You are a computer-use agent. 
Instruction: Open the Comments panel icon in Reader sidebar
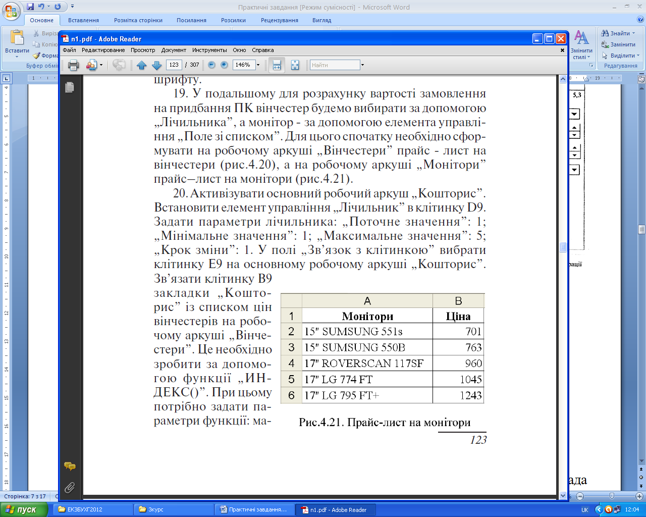pos(70,467)
